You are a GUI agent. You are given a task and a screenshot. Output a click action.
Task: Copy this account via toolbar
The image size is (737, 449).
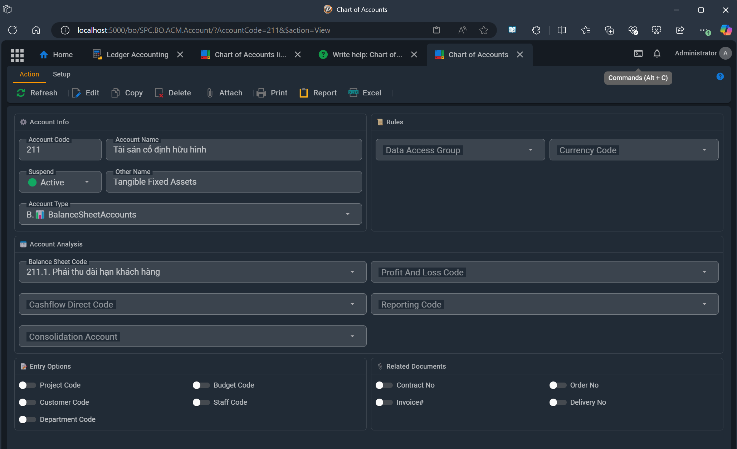click(127, 93)
